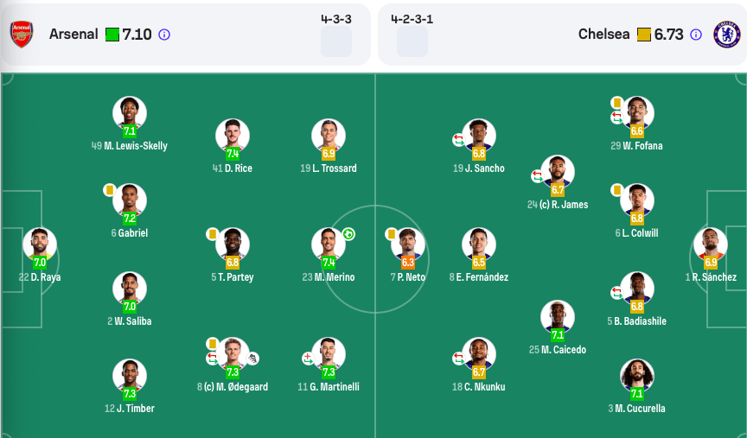747x438 pixels.
Task: Click the assist boot icon on M. Ødegaard
Action: (253, 358)
